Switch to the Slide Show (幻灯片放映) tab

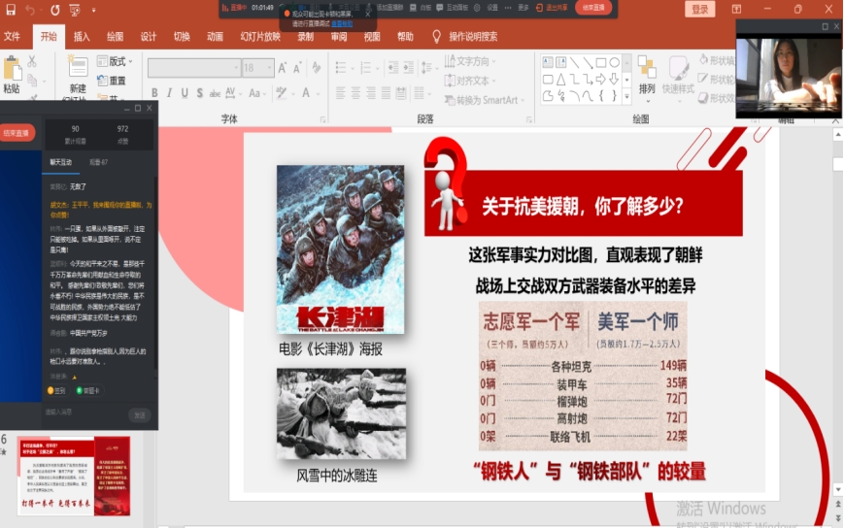[260, 37]
